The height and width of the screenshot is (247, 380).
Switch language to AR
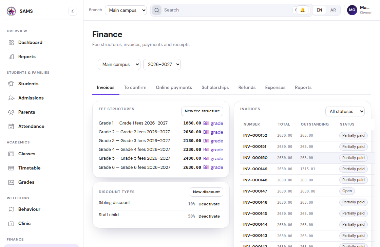click(x=333, y=10)
